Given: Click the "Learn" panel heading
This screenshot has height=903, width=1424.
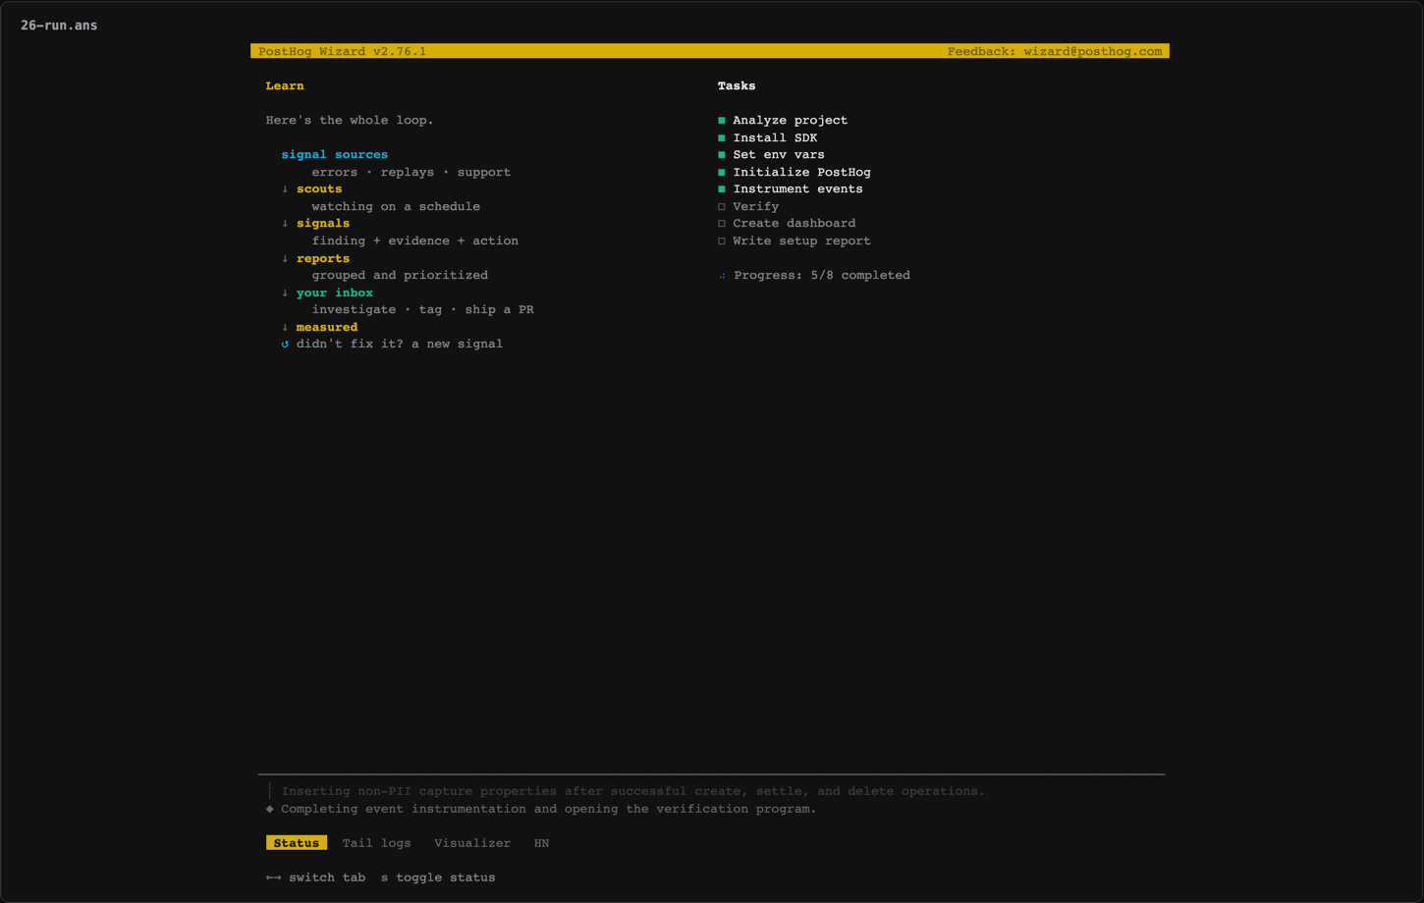Looking at the screenshot, I should (x=285, y=86).
